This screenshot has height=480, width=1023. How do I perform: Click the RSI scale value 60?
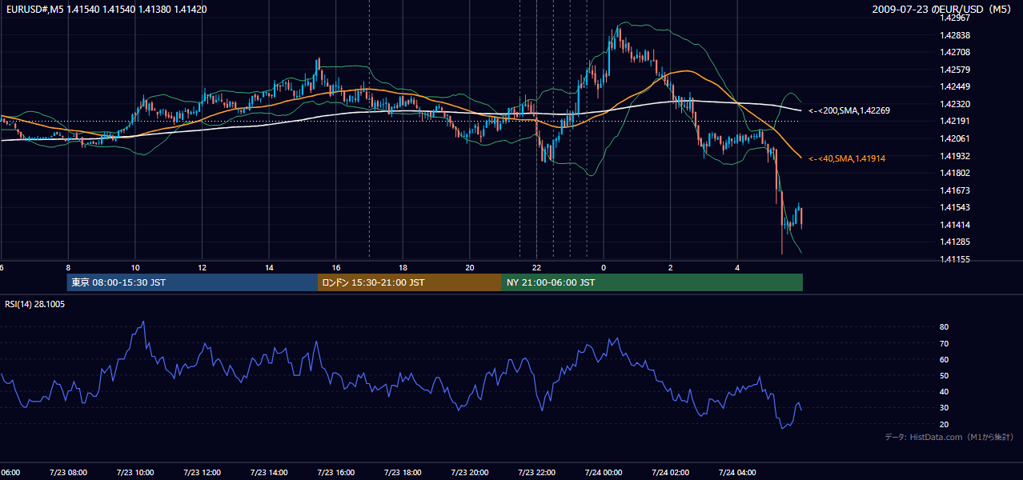(945, 359)
